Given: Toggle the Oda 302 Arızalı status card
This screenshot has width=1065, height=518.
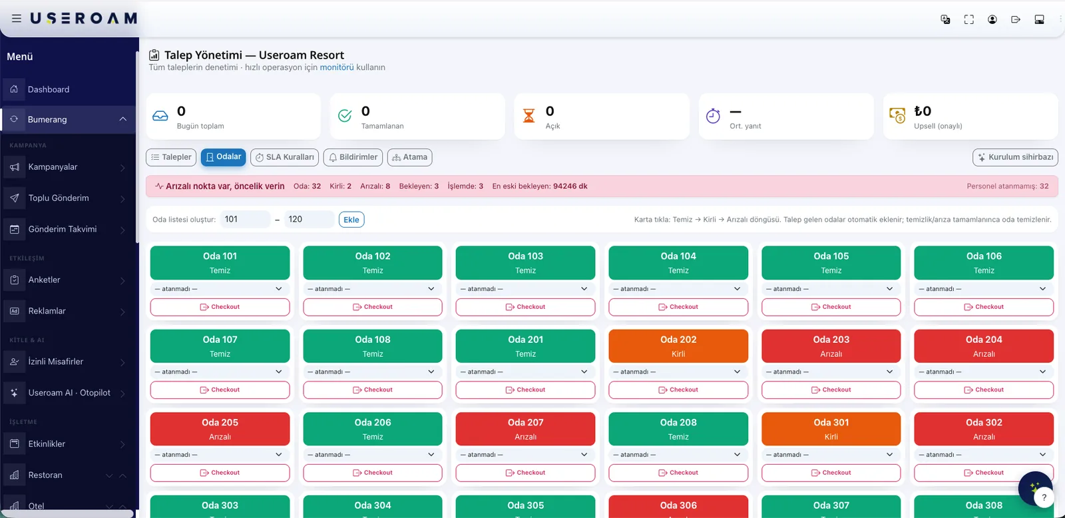Looking at the screenshot, I should tap(984, 429).
